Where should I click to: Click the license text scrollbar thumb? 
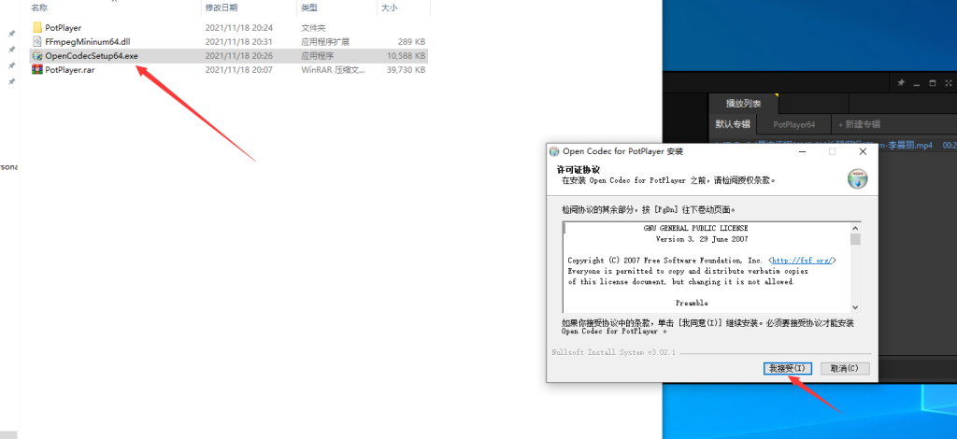[x=855, y=239]
